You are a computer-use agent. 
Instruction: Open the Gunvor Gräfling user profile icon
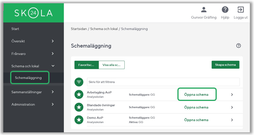pos(204,10)
